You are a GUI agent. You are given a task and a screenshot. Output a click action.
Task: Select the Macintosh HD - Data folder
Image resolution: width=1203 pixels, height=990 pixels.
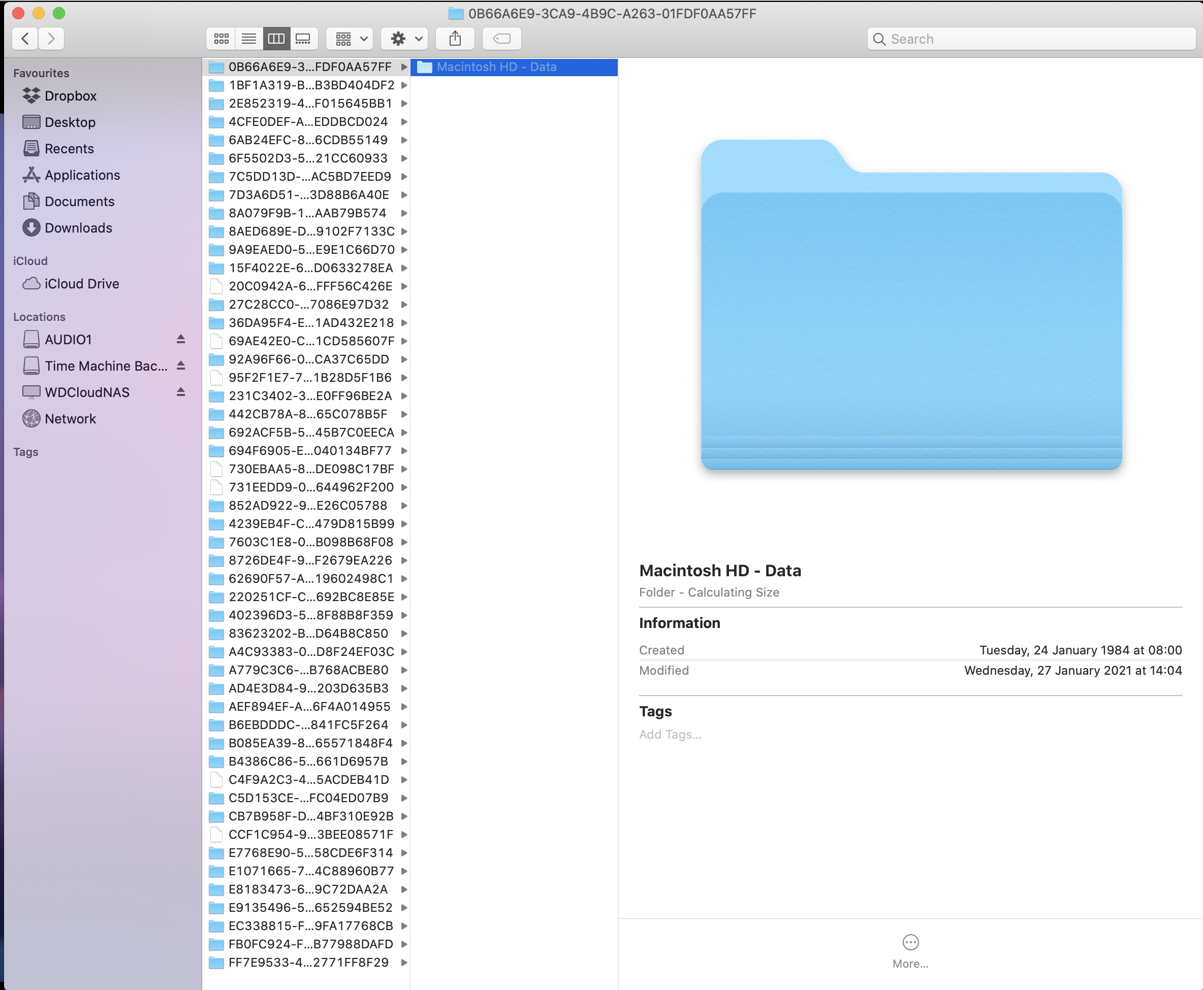pos(496,68)
